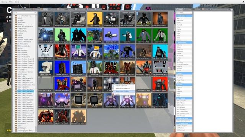This screenshot has width=245, height=137.
Task: Choose Spawn using Toolgun in context menu
Action: point(123,91)
